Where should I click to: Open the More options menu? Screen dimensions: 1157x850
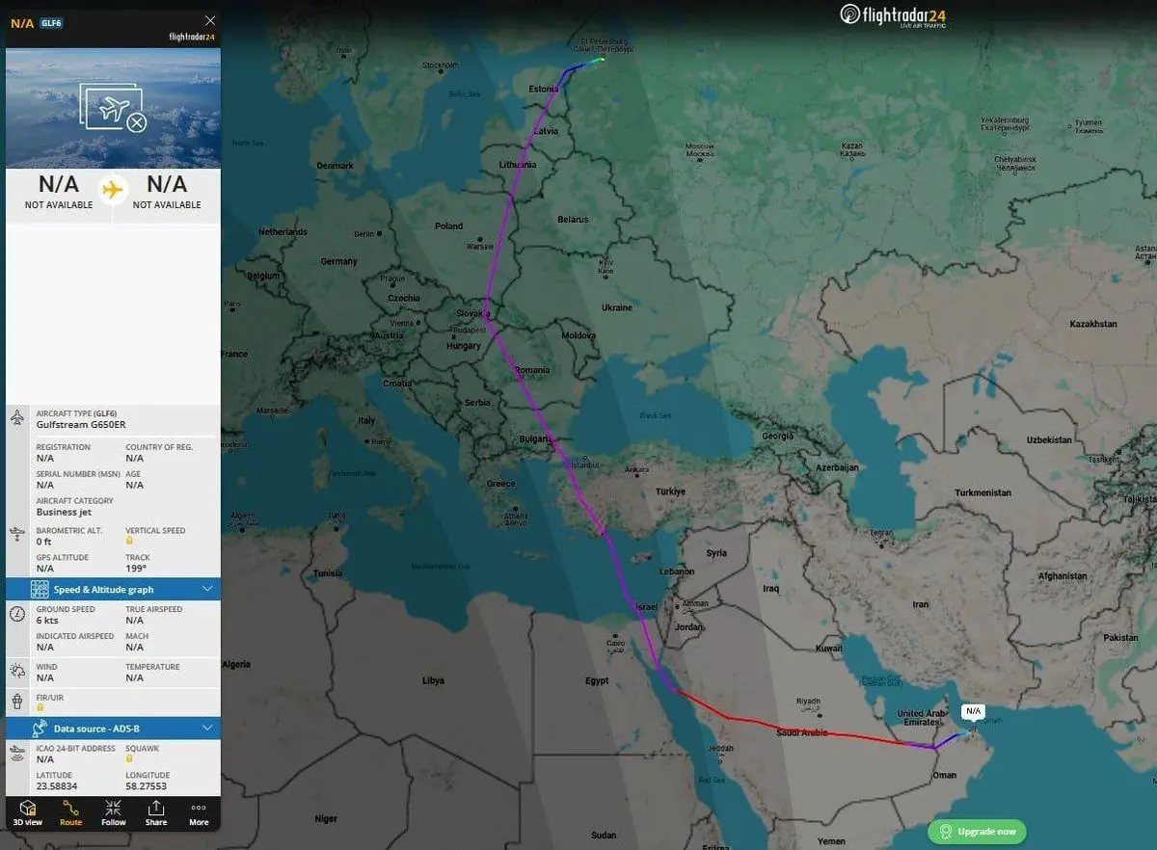(199, 812)
